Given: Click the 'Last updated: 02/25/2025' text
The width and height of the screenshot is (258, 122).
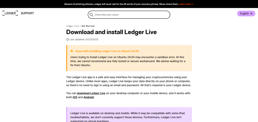Looking at the screenshot, I should pos(84,40).
